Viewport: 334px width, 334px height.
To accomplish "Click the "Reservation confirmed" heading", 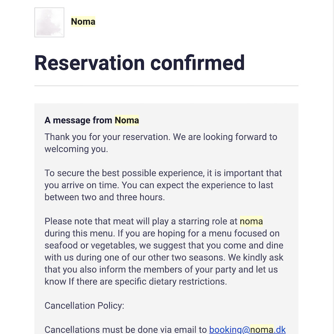I will click(139, 63).
